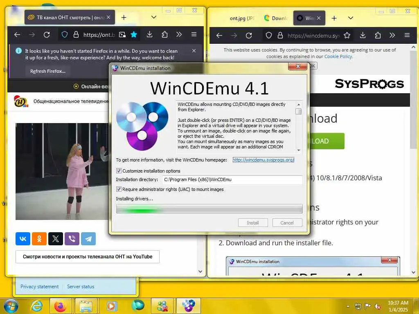Open list all tabs chevron in right Firefox
Viewport: 419px width, 314px height.
[x=351, y=18]
